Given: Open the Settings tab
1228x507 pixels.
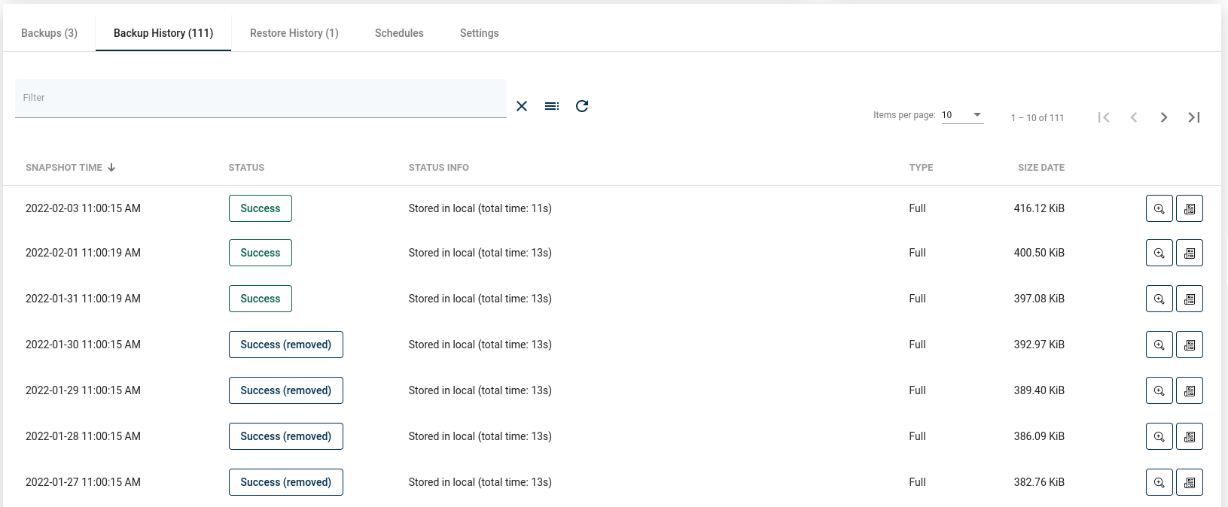Looking at the screenshot, I should point(479,33).
